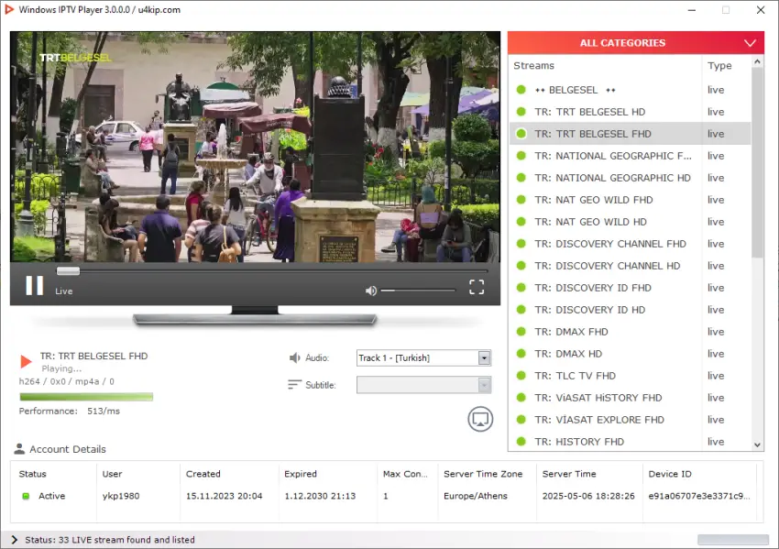Click the Streams column header

coord(606,66)
